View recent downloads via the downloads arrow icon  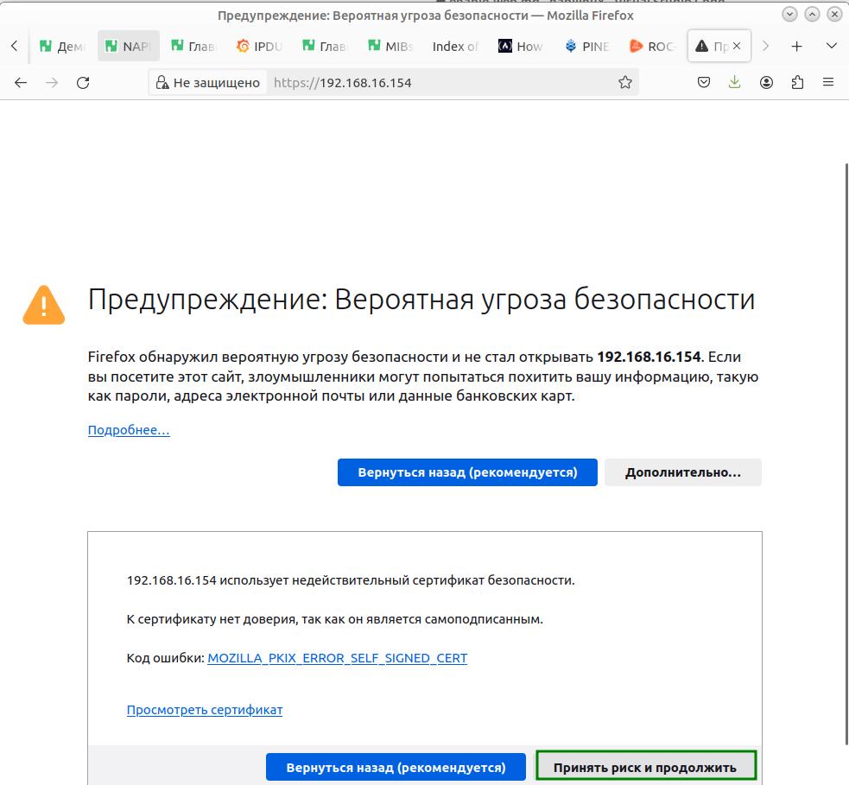coord(734,82)
